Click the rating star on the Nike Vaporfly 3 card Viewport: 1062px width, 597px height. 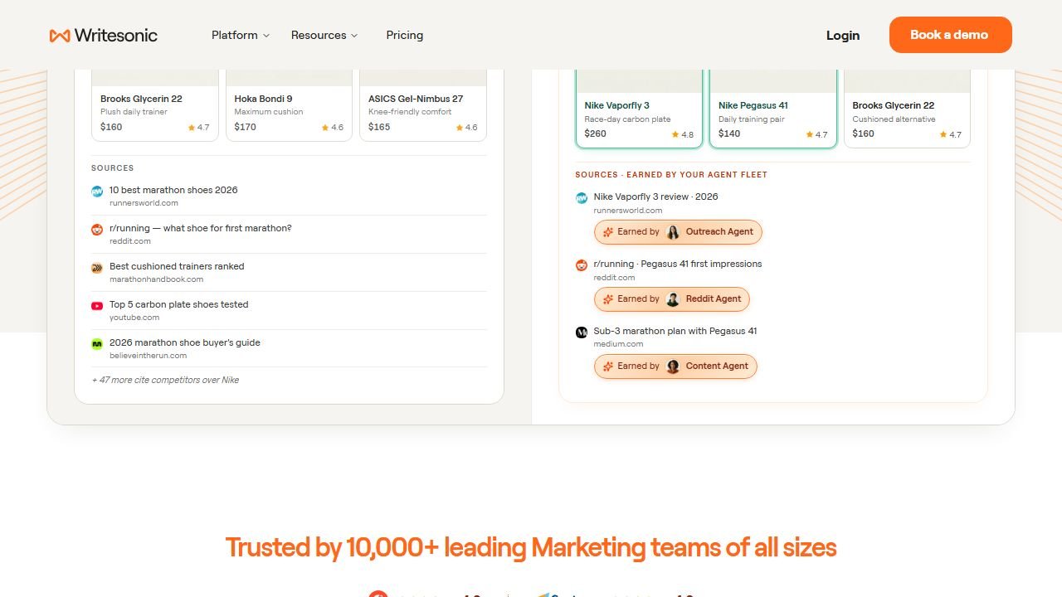675,134
